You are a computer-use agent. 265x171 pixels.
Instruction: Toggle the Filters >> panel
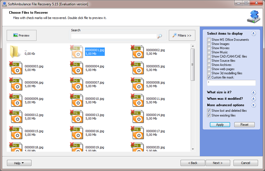182,35
